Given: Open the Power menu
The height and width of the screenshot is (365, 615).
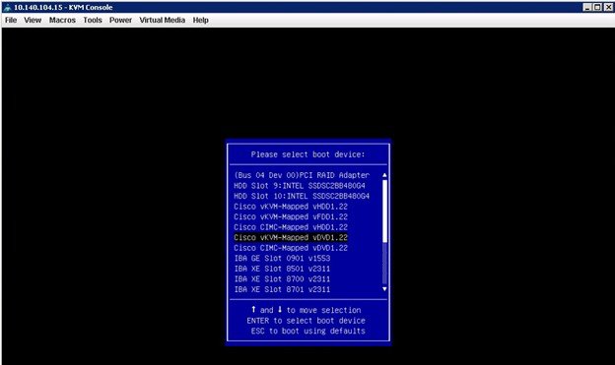Looking at the screenshot, I should 120,20.
